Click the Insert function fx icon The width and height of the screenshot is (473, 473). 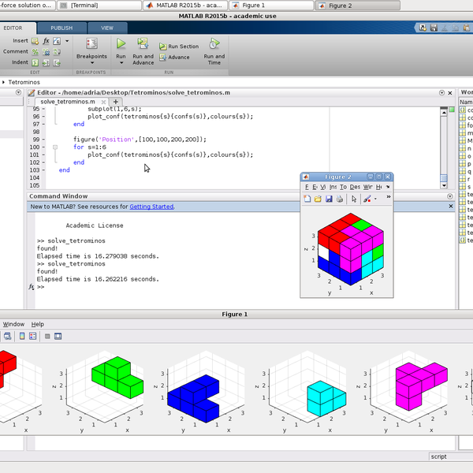pyautogui.click(x=46, y=41)
